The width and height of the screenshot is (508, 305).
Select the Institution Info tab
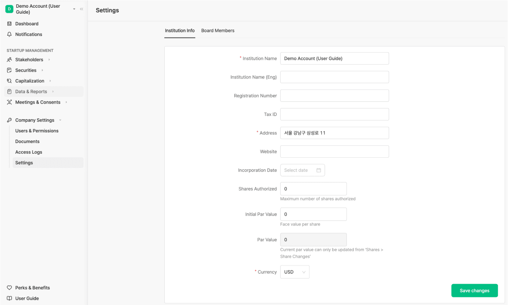[179, 30]
